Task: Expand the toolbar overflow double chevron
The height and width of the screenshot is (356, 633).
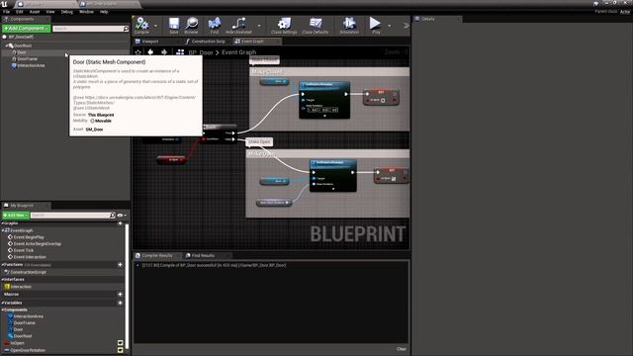Action: coord(406,26)
